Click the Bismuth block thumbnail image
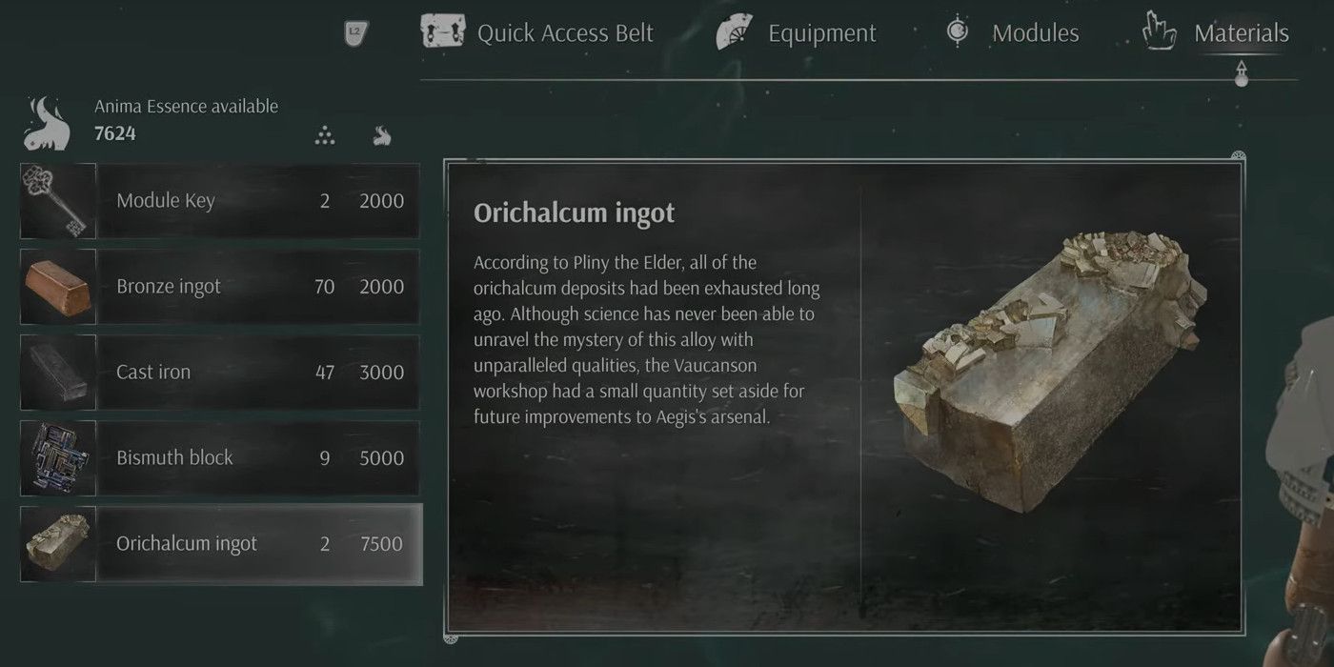This screenshot has width=1334, height=667. 57,457
